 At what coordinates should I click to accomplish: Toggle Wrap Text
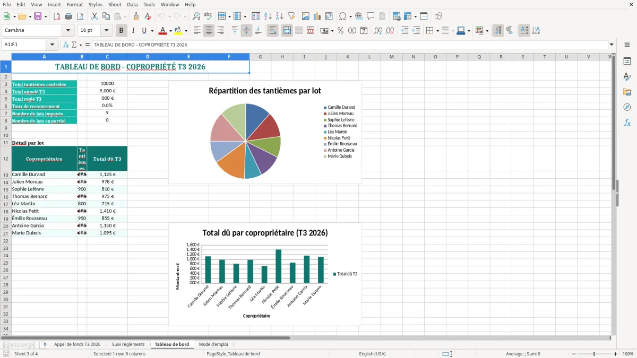point(273,31)
